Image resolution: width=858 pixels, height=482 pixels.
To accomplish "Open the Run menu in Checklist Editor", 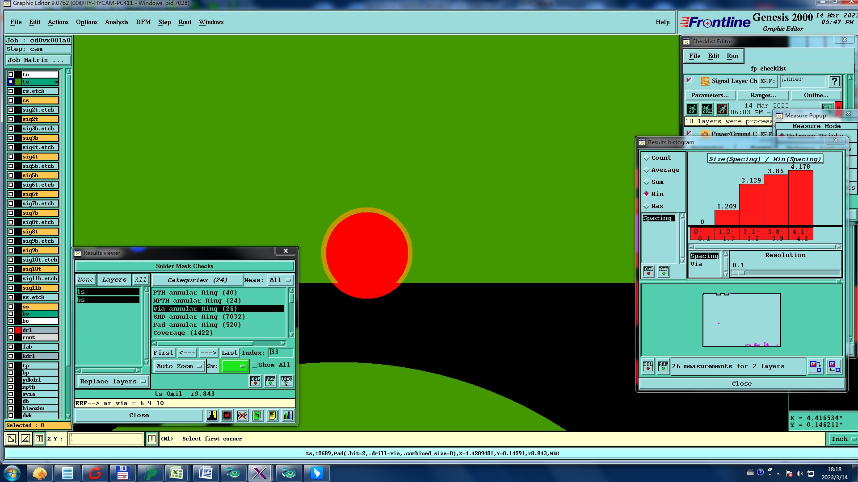I will coord(732,56).
